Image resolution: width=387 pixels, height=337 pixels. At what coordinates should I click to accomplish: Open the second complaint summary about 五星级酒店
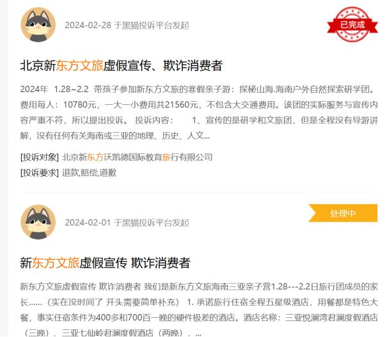pos(199,310)
